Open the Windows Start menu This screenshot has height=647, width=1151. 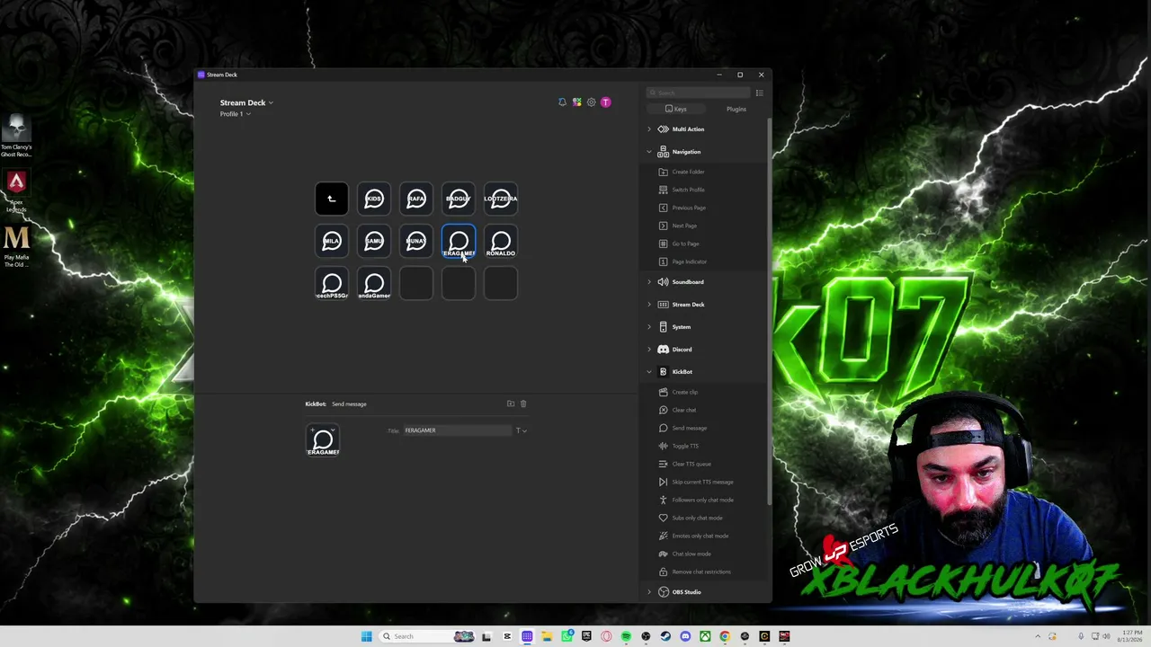point(366,636)
